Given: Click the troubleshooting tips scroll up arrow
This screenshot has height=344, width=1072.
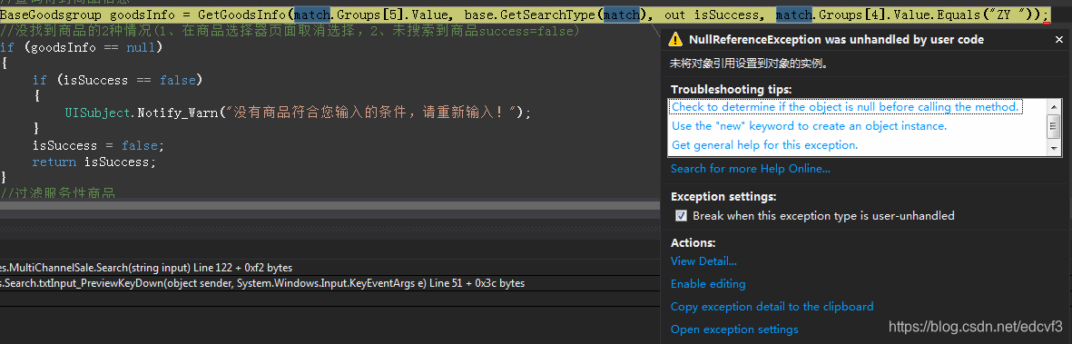Looking at the screenshot, I should (x=1054, y=106).
